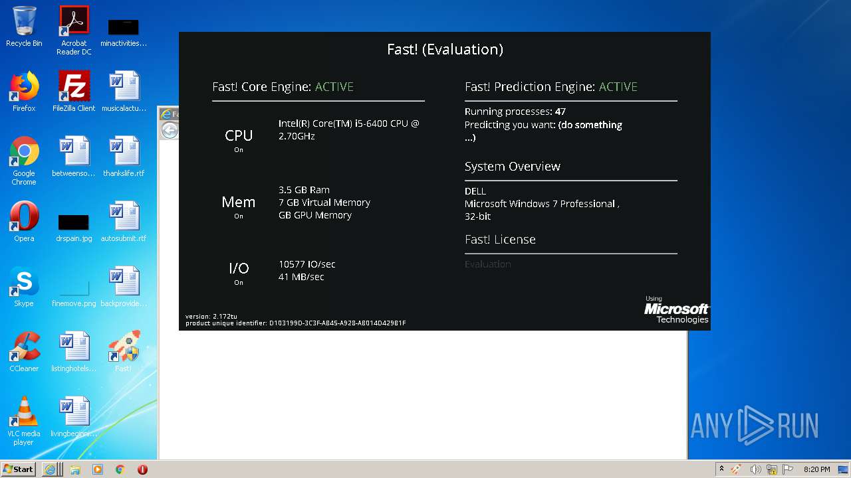The width and height of the screenshot is (851, 478).
Task: Launch CCleaner from desktop
Action: pyautogui.click(x=24, y=352)
